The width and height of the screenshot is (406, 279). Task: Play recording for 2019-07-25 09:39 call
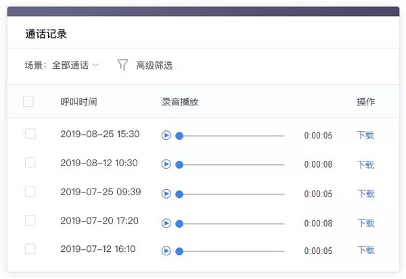[x=166, y=193]
